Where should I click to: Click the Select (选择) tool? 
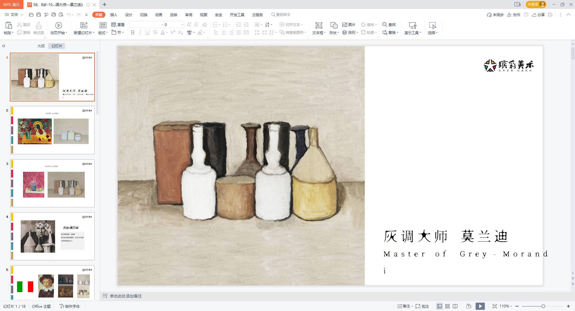[x=433, y=28]
